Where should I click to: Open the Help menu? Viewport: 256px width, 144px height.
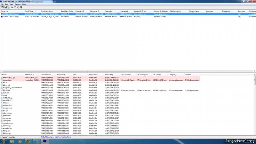(24, 4)
